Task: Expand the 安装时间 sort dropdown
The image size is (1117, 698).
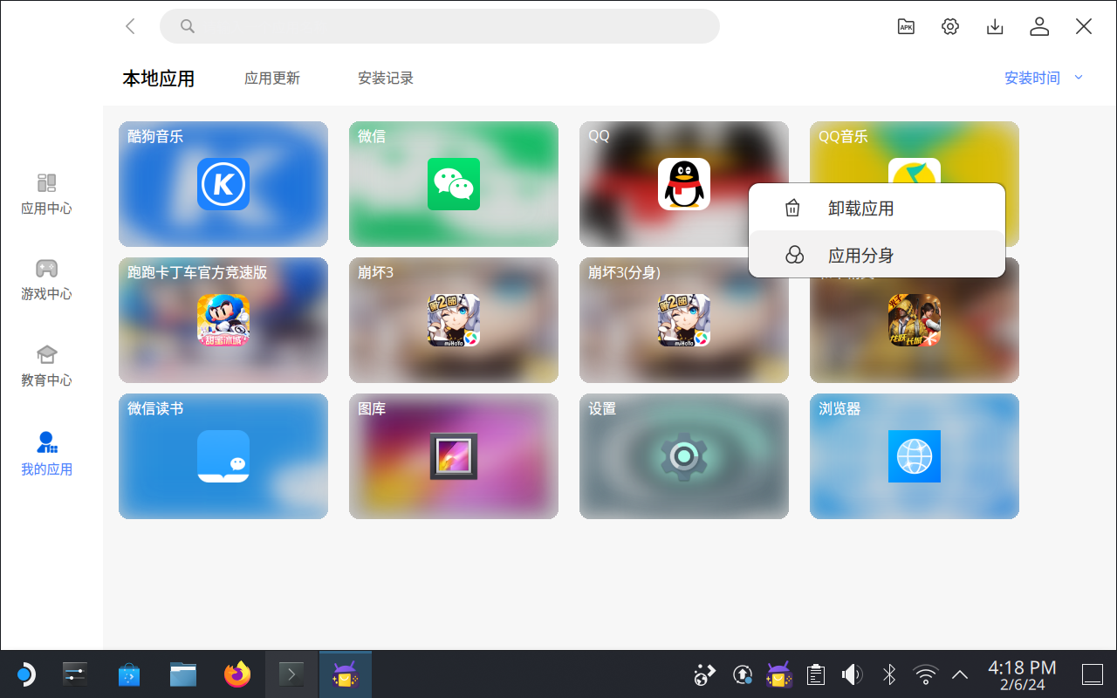Action: (x=1044, y=78)
